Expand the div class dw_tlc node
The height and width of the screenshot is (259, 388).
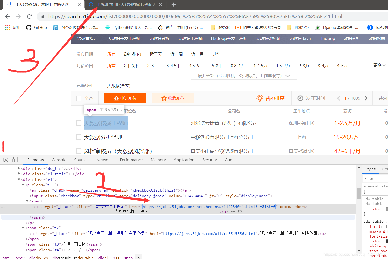[19, 168]
